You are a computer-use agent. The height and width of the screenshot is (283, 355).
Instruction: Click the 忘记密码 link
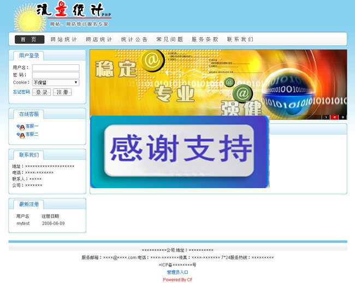click(21, 92)
